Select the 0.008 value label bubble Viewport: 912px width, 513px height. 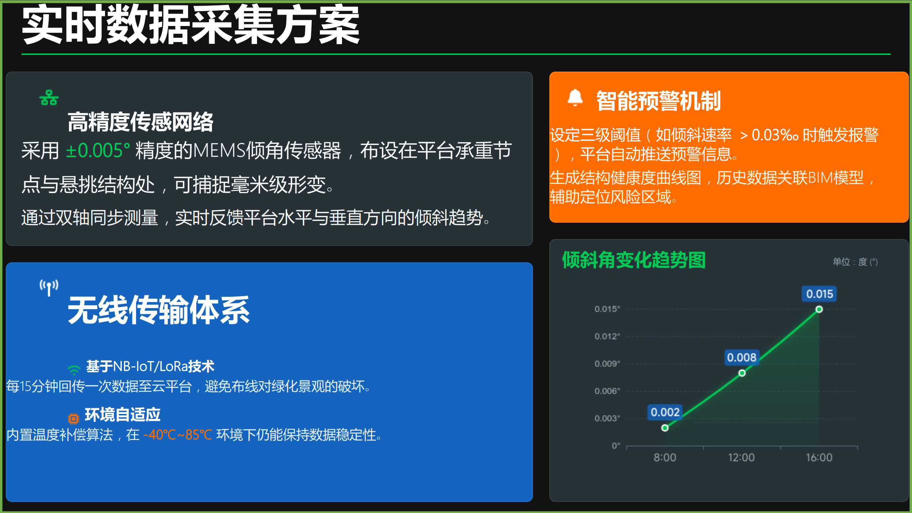point(742,357)
